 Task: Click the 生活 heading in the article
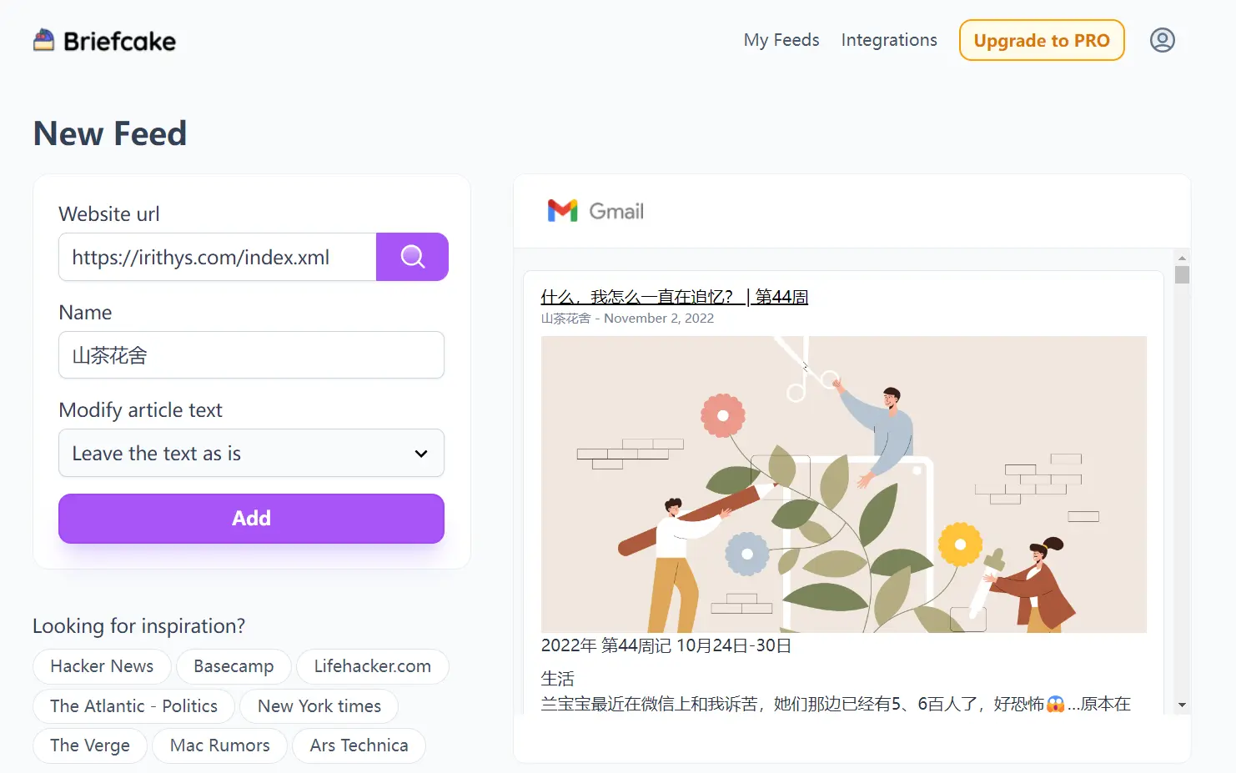point(557,679)
